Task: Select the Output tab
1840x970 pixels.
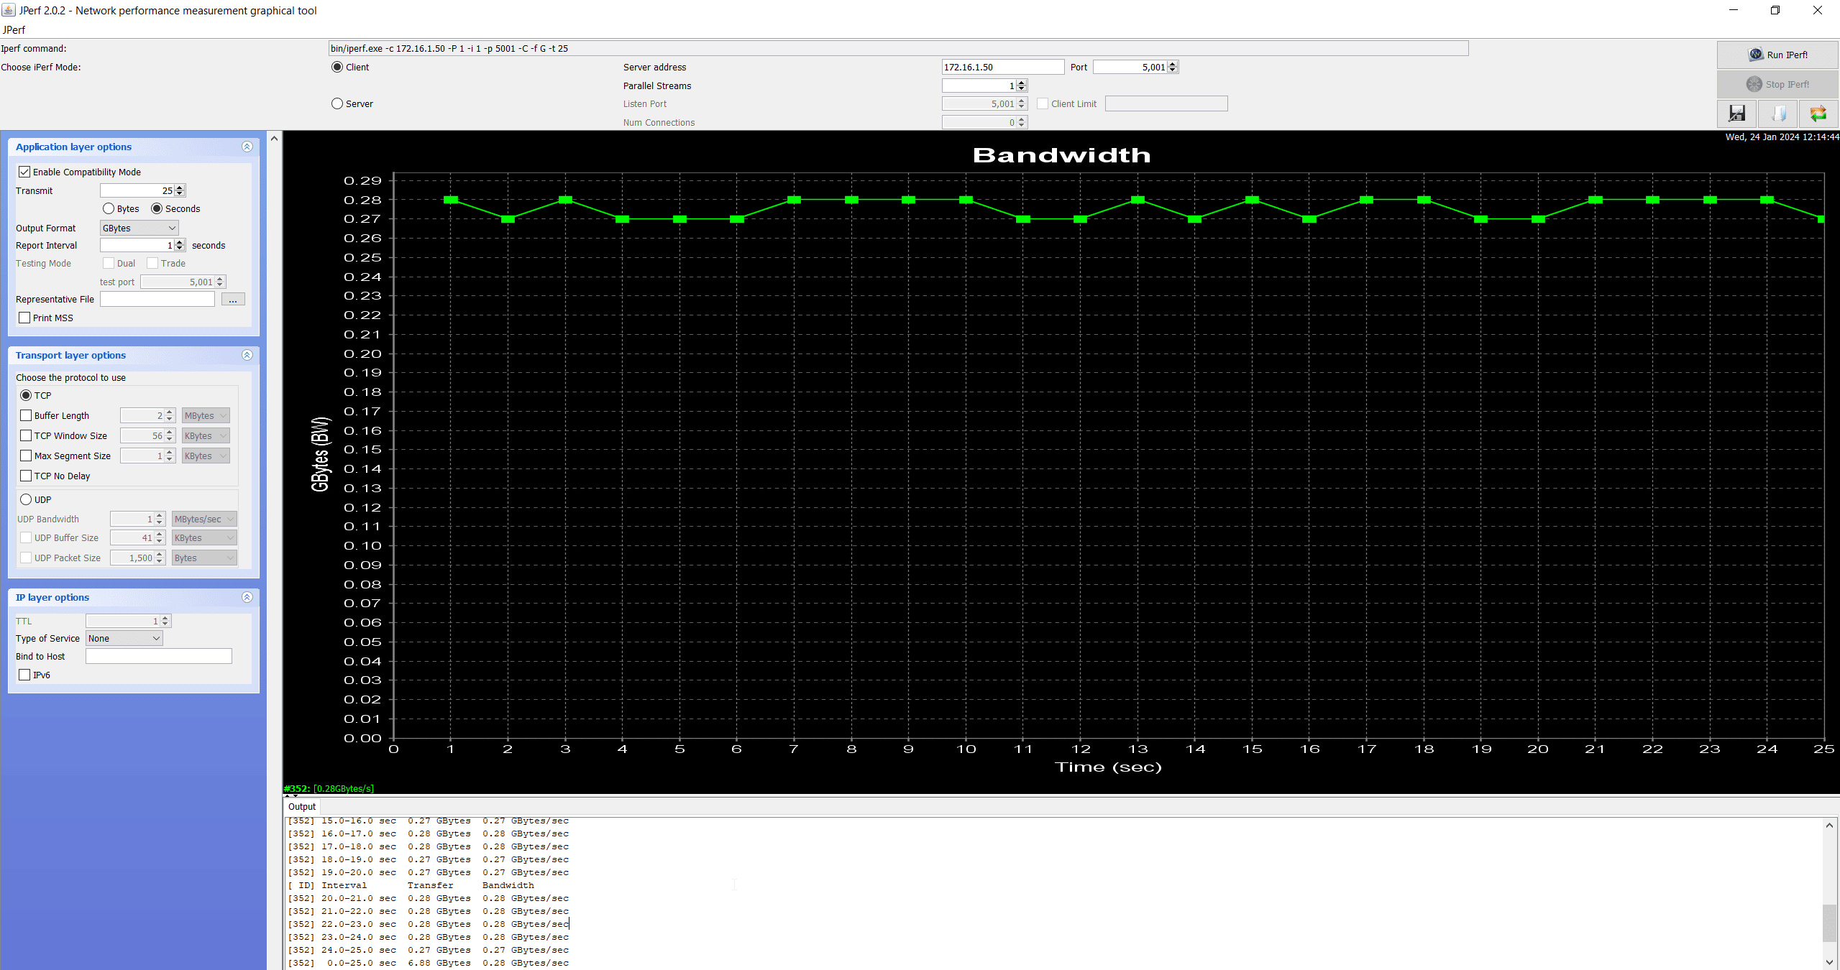Action: (302, 806)
